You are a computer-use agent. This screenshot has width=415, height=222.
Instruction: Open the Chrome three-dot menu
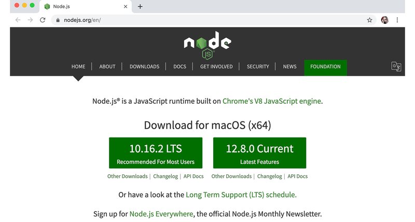click(397, 20)
